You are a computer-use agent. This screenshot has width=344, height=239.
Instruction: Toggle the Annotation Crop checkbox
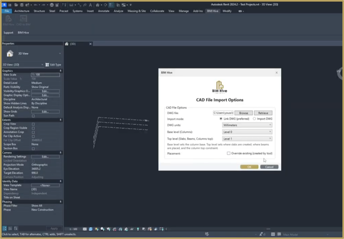34,132
